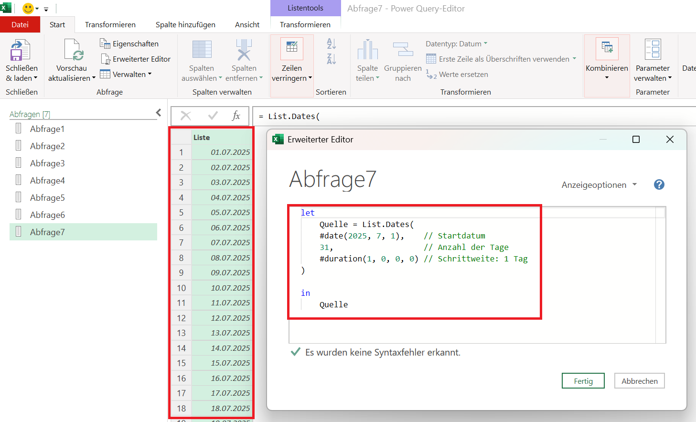Cancel formula with the X icon
The width and height of the screenshot is (696, 422).
(x=186, y=116)
